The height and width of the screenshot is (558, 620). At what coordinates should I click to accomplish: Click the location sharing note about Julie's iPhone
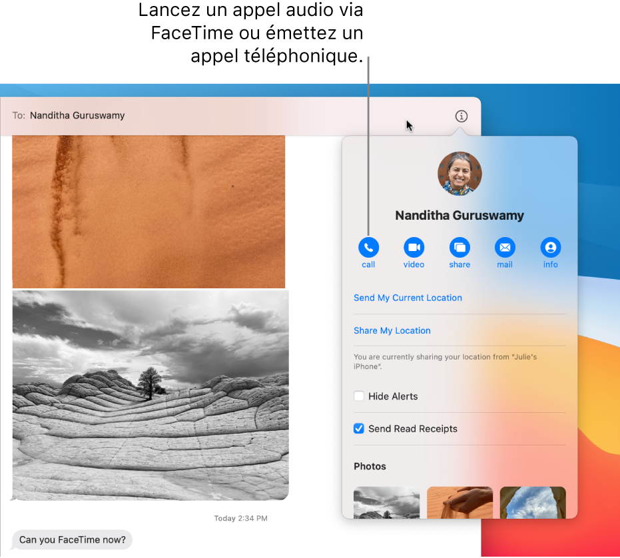coord(446,362)
